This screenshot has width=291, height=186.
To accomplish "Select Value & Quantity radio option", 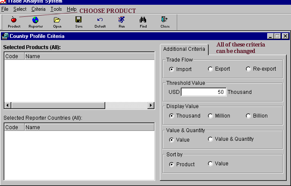I will click(210, 139).
